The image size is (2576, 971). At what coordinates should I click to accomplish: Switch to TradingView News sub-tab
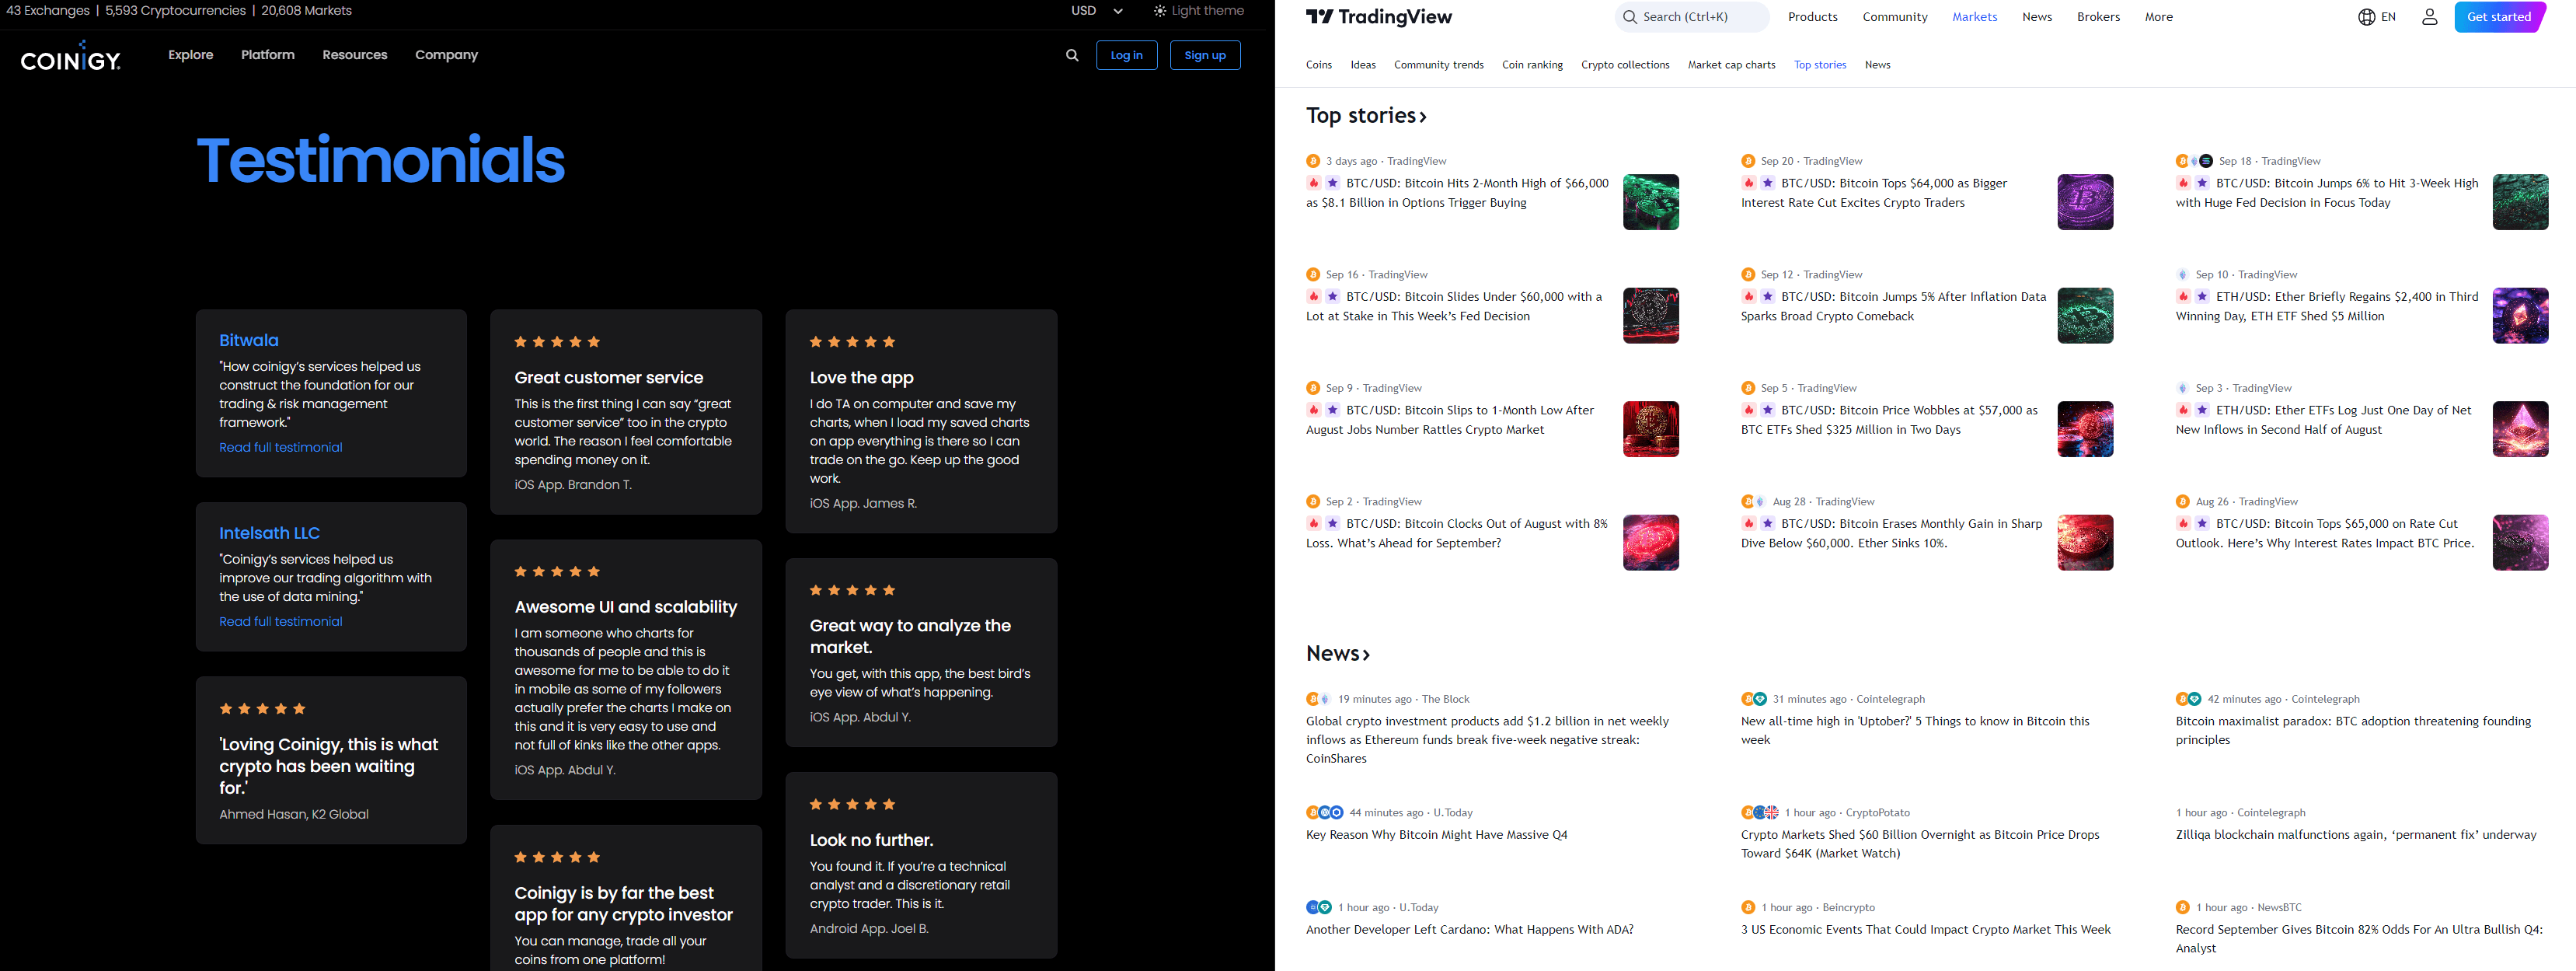1877,65
